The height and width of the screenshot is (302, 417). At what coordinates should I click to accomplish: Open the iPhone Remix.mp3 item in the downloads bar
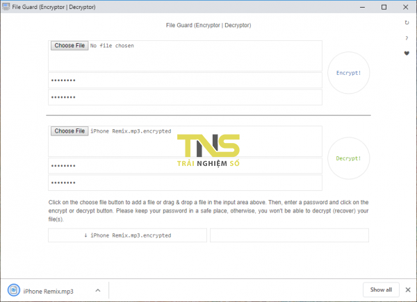pyautogui.click(x=49, y=292)
